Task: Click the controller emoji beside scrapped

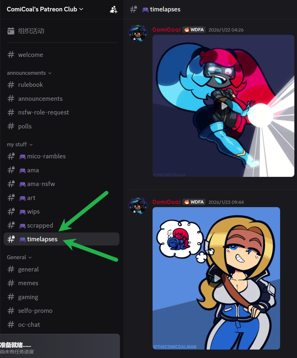Action: click(22, 226)
